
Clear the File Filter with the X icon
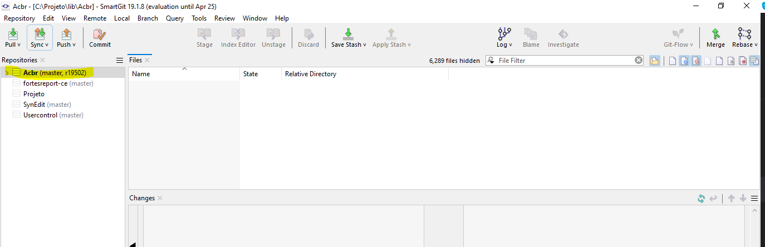click(639, 60)
